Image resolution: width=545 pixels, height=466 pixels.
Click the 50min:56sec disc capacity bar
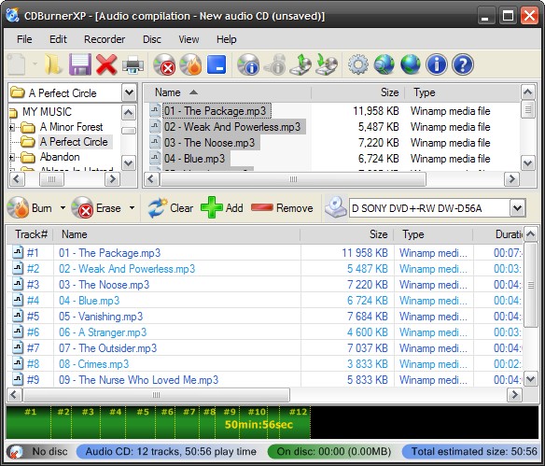pos(272,422)
